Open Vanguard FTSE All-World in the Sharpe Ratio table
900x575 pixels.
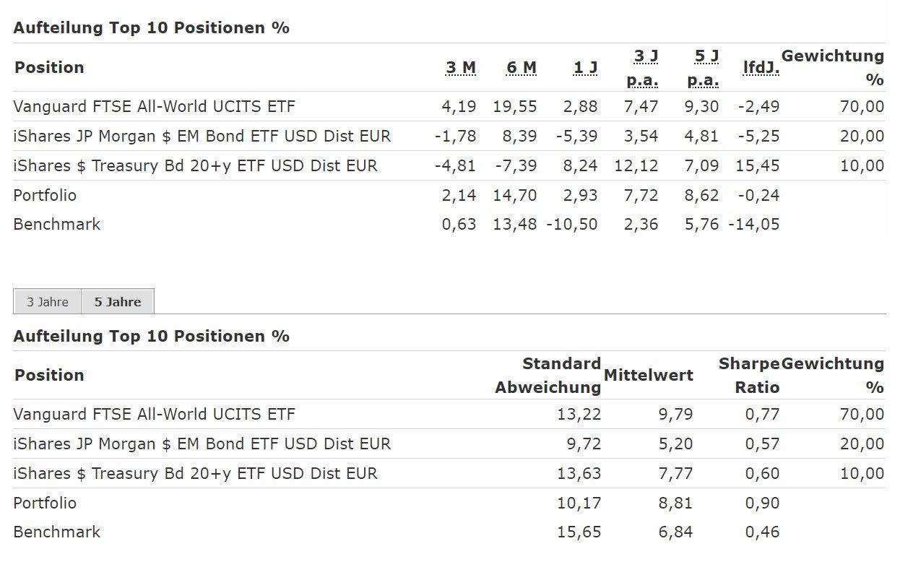click(154, 415)
